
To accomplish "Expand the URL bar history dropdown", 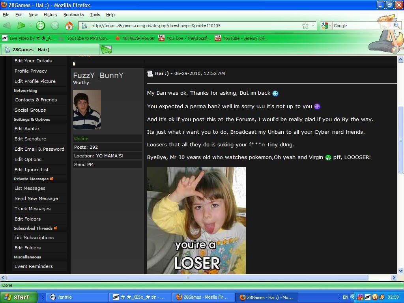I will tap(313, 26).
